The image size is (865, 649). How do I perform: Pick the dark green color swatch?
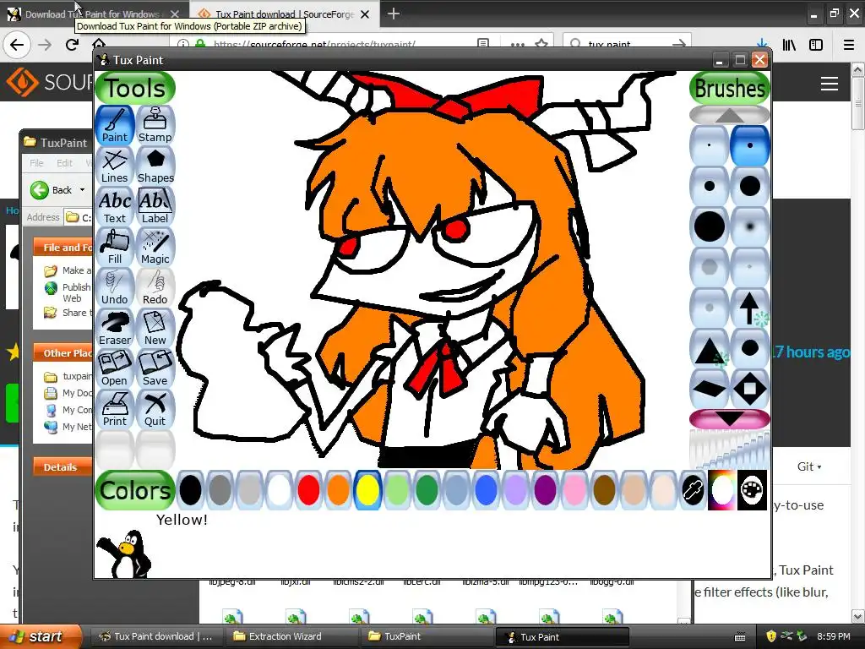(427, 490)
